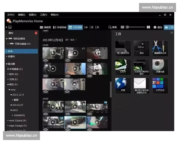Open the 导入媒体文件 import tool
The image size is (179, 143).
pos(123,48)
